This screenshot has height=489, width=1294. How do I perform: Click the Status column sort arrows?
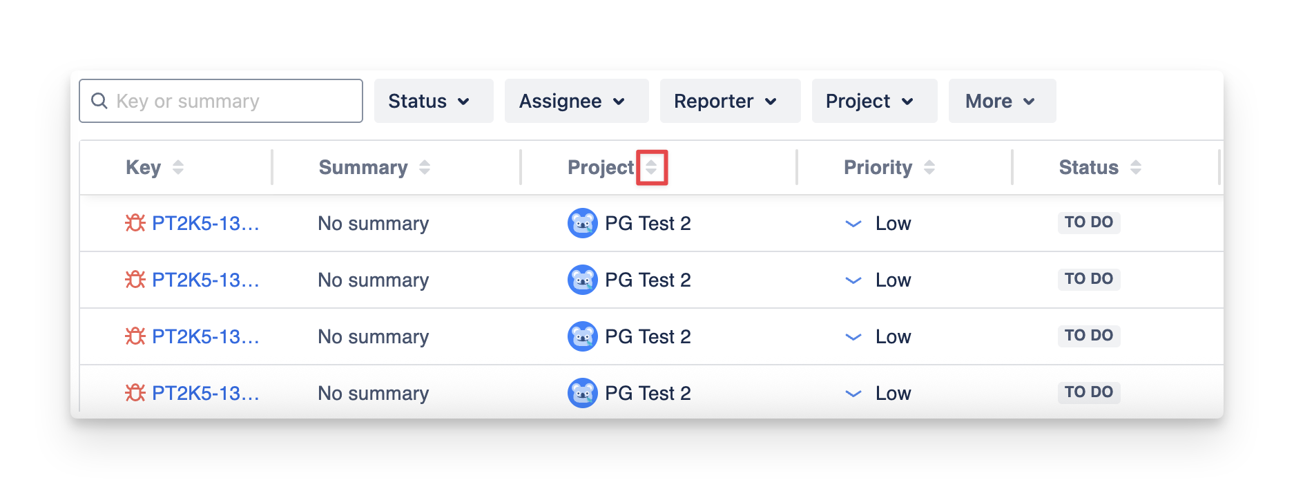pos(1136,167)
